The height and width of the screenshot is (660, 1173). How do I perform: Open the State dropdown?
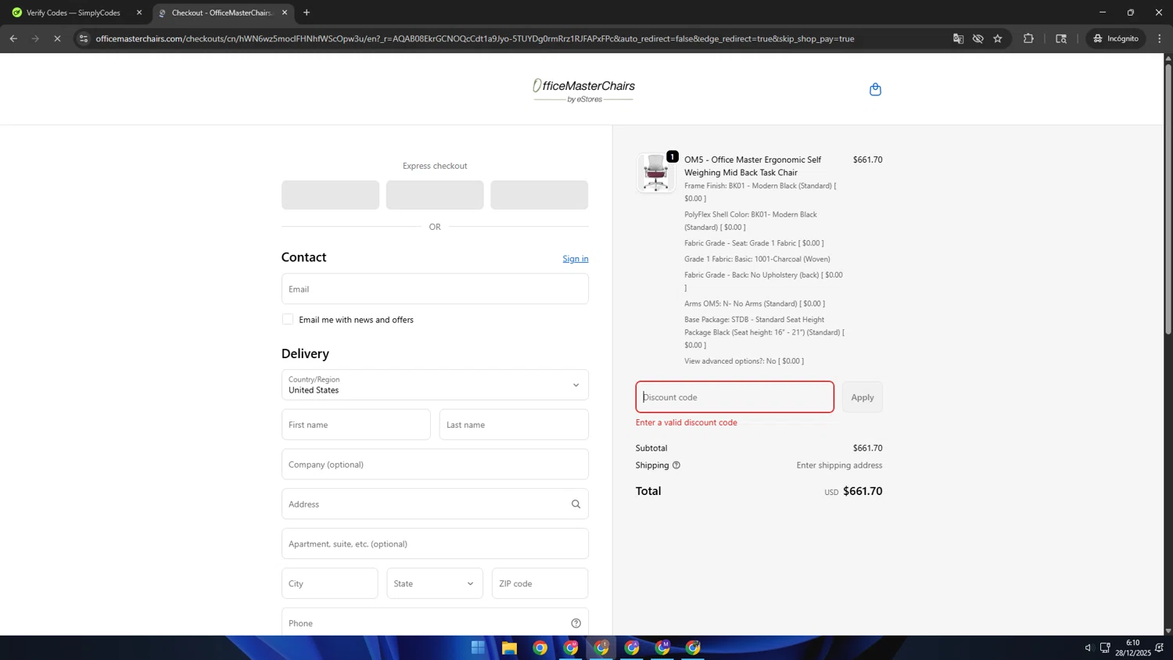point(435,583)
